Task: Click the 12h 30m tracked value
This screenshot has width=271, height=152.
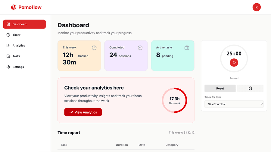Action: (x=69, y=58)
